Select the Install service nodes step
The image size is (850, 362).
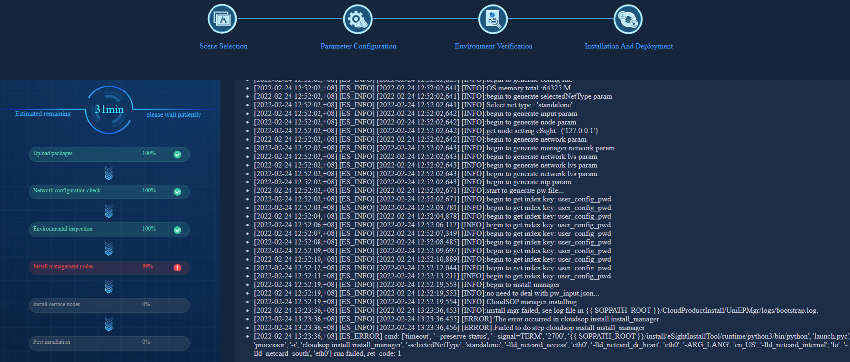tap(109, 305)
